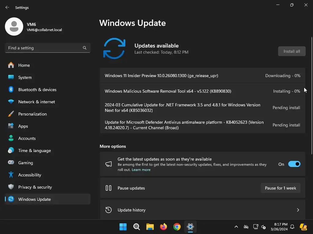Screen dimensions: 313x234
Task: Turn off get latest updates toggle
Action: [294, 164]
